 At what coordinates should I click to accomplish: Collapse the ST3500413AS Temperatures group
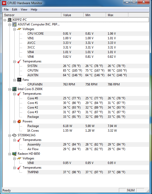pos(14,140)
